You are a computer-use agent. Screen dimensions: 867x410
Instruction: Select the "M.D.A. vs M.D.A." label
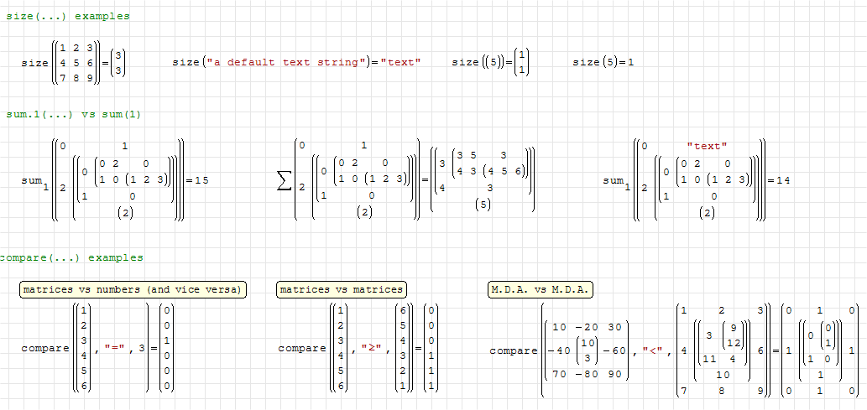[x=541, y=289]
